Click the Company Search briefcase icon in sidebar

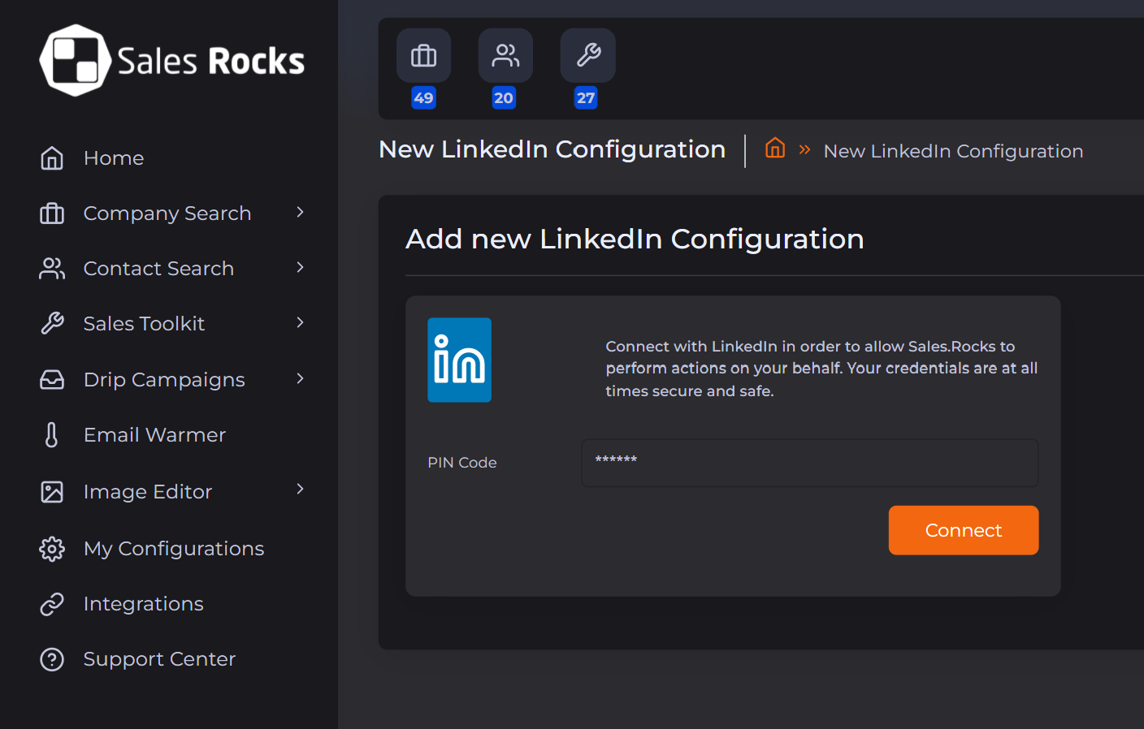point(52,214)
